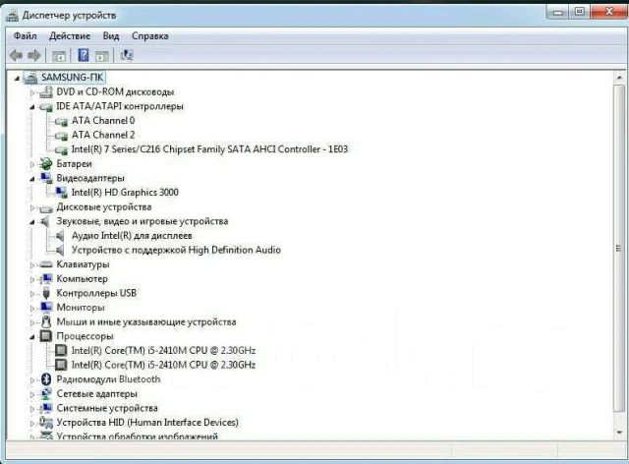The width and height of the screenshot is (629, 464).
Task: Click the Батареи battery icon
Action: coord(46,164)
